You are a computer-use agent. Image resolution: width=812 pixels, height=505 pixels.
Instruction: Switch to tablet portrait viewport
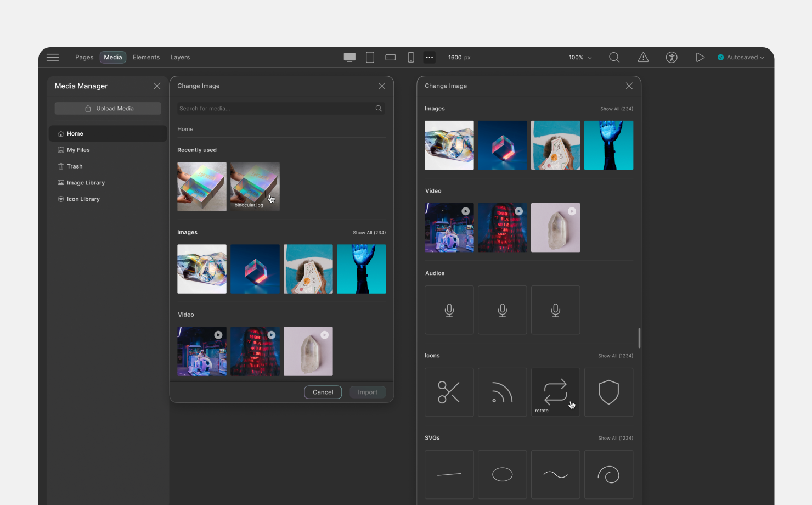[x=370, y=57]
